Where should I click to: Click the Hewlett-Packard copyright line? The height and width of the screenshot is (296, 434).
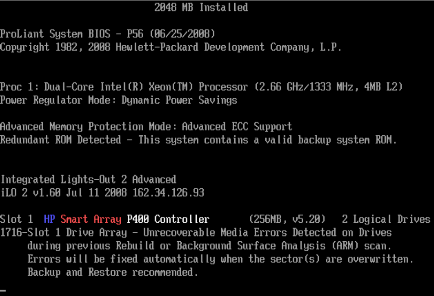(x=171, y=47)
